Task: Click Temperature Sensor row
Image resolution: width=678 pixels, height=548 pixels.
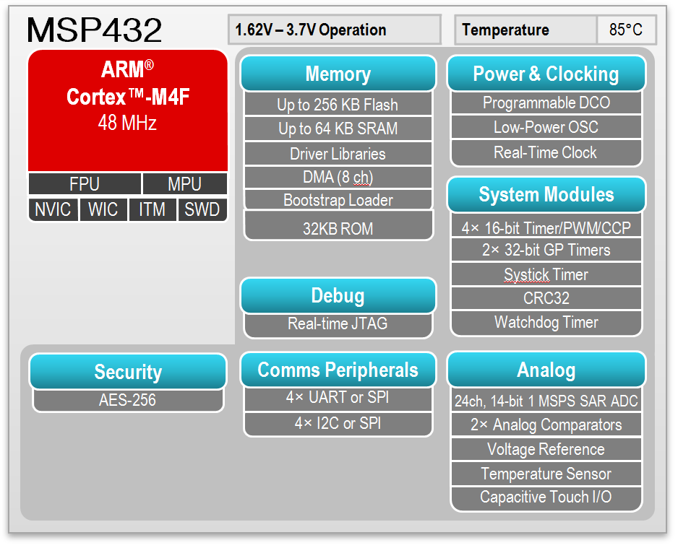Action: coord(546,474)
